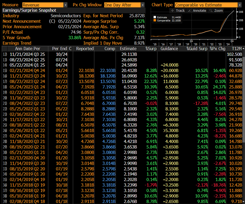Open the 02/21/2024 Q4 24 announcement row
245x204 pixels.
[x=21, y=70]
